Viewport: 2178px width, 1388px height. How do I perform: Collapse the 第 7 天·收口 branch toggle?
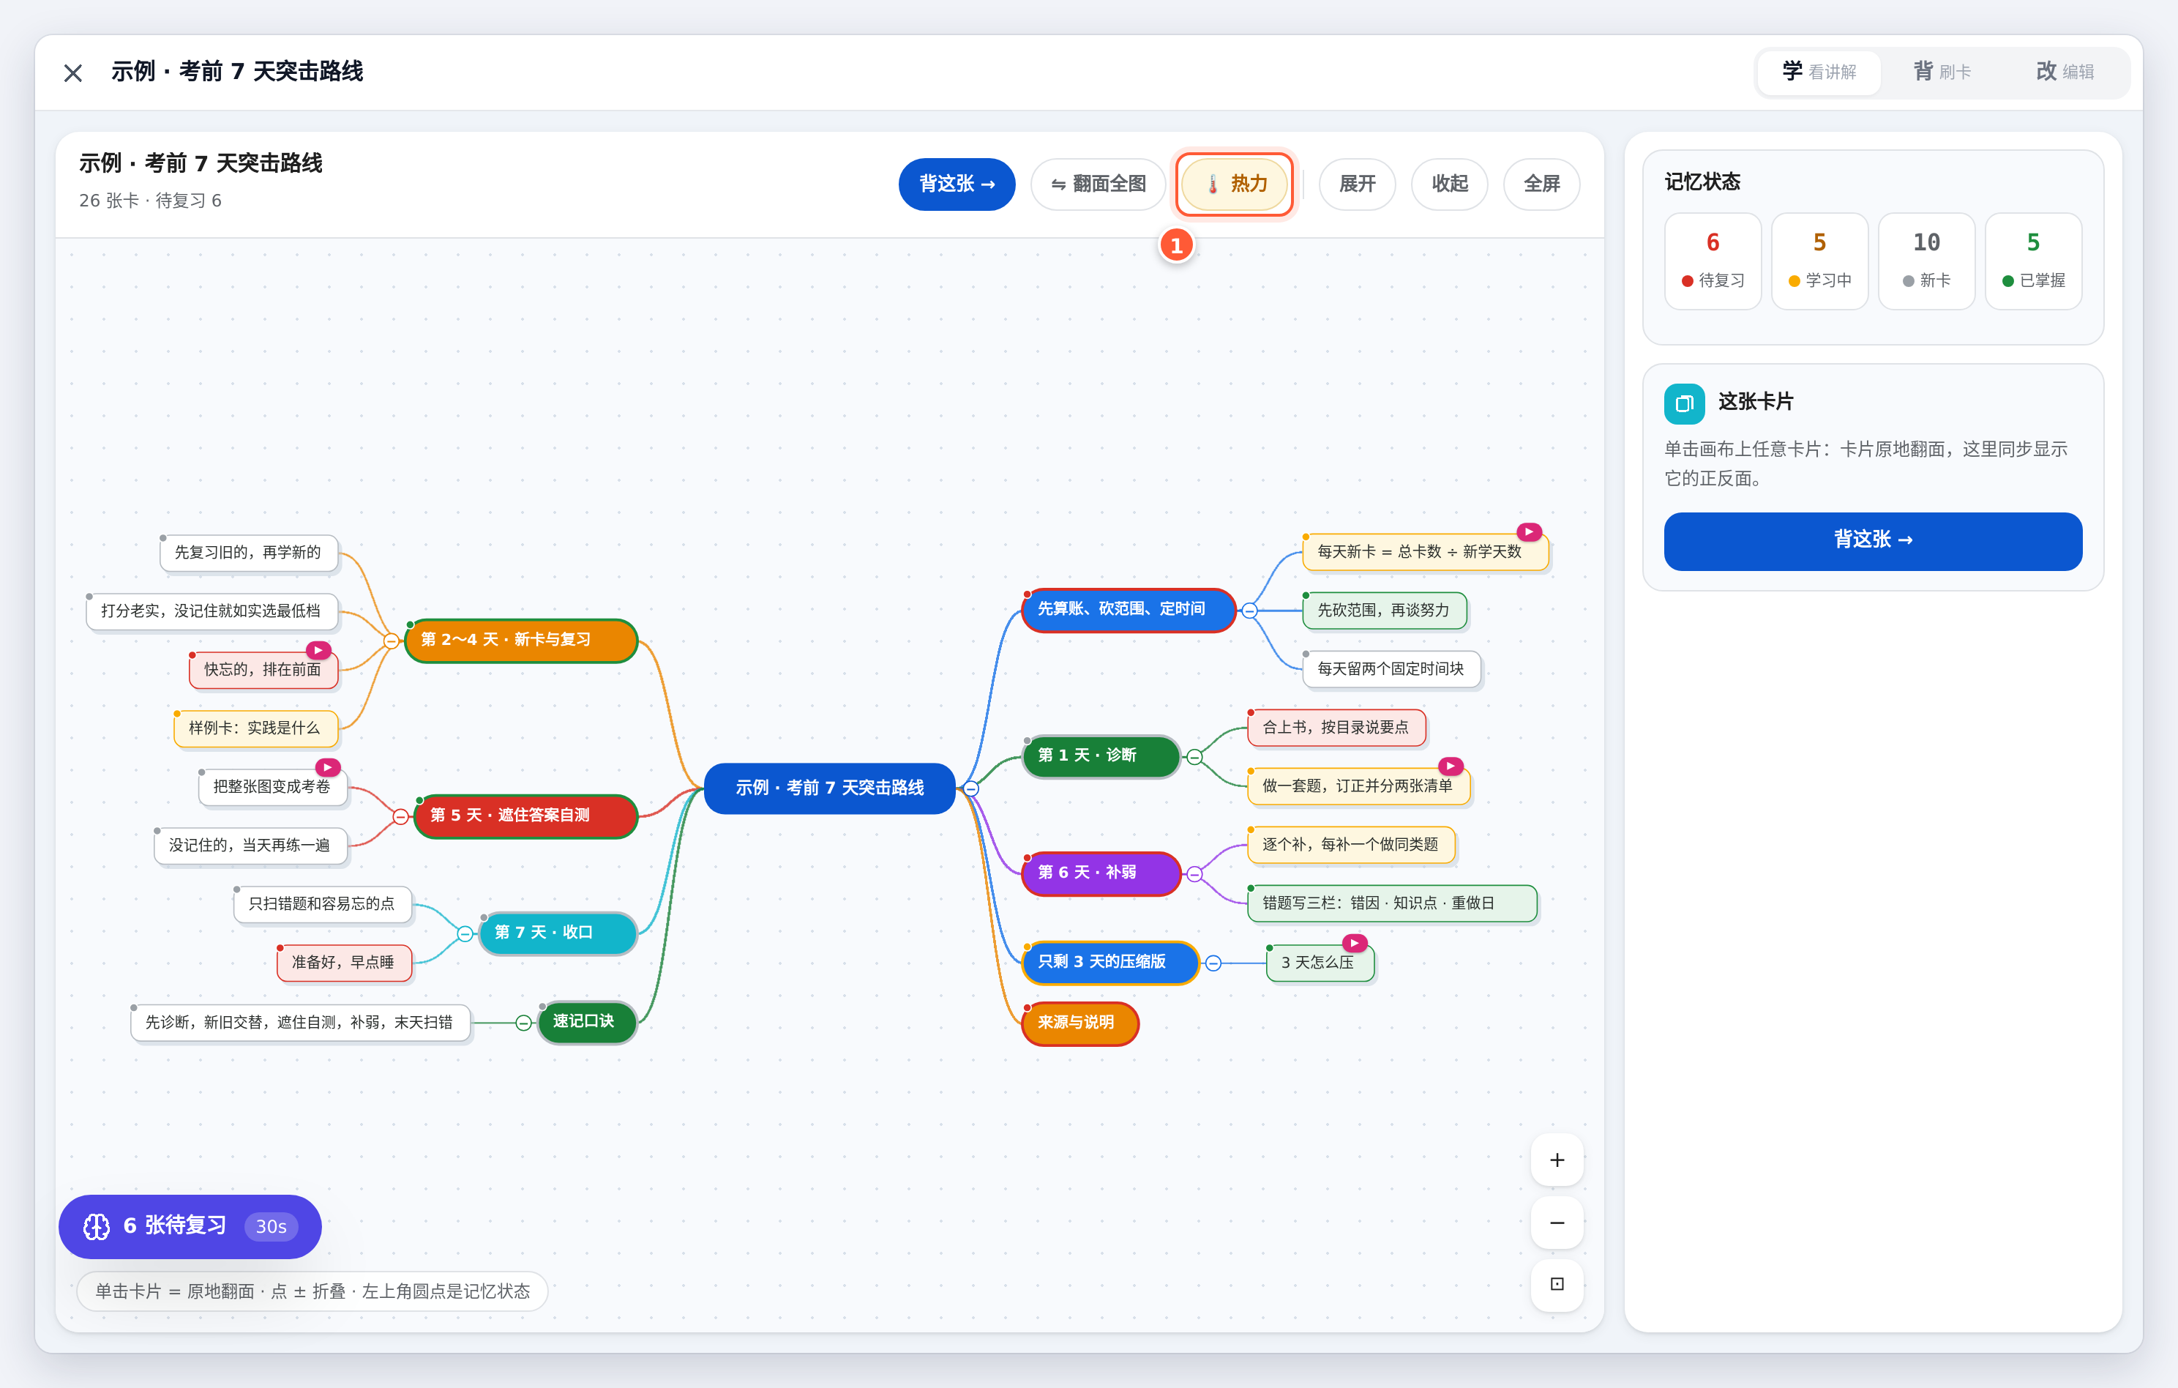(465, 934)
